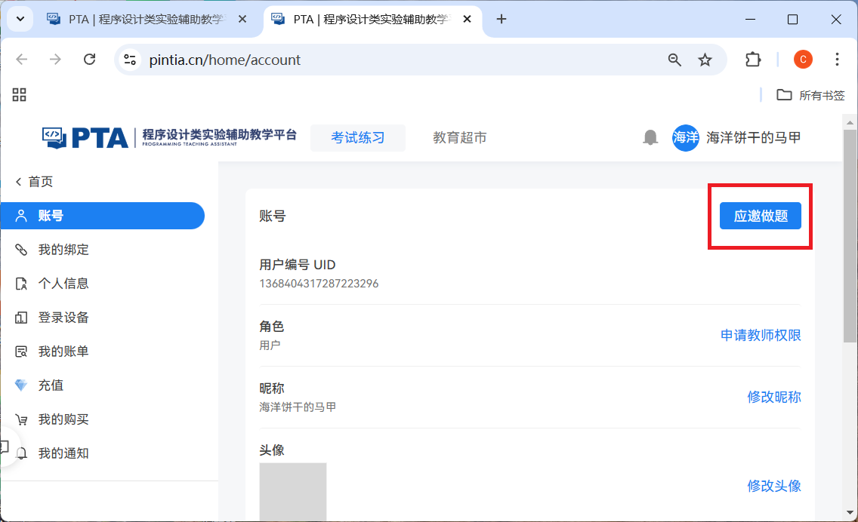Click the 申请教师权限 link
Screen dimensions: 858x522
[761, 336]
